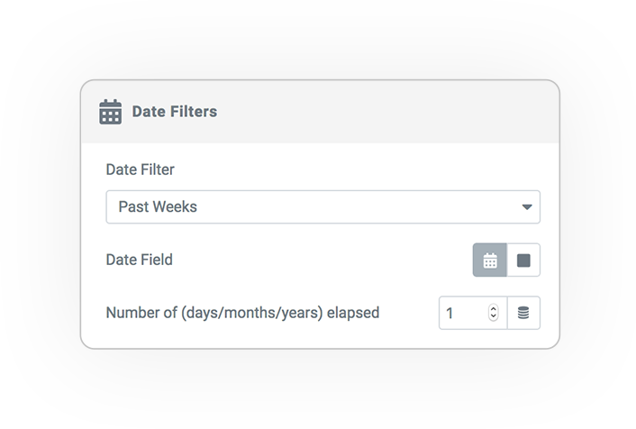Click the Date Field label

pos(139,260)
